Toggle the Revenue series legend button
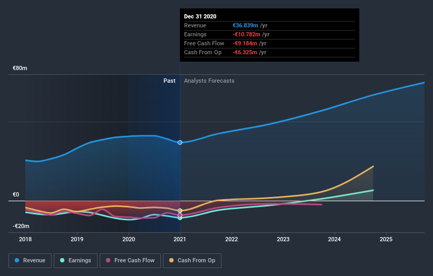433x276 pixels. 30,261
